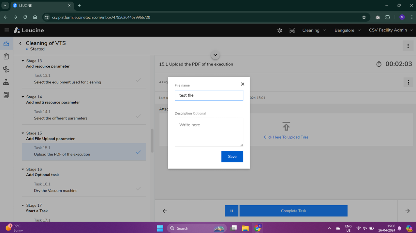
Task: Select Task 13.1 Select the equipment used for cleaning
Action: pyautogui.click(x=84, y=79)
